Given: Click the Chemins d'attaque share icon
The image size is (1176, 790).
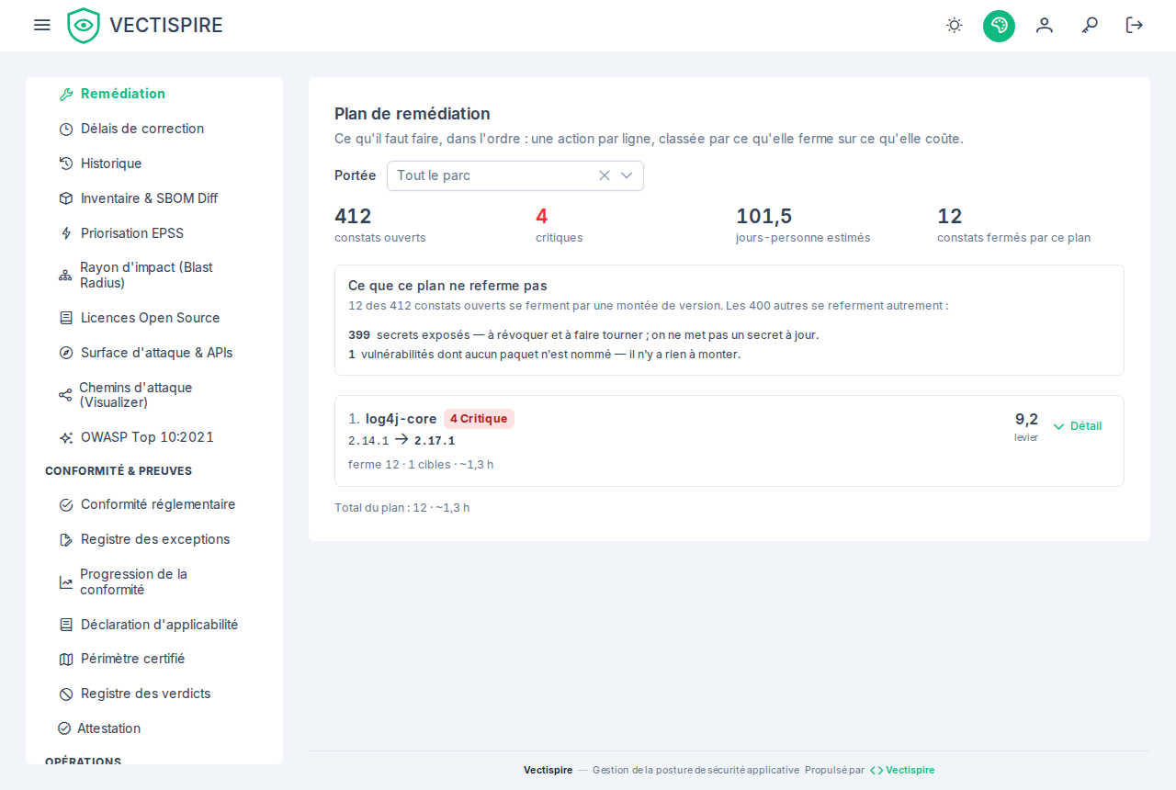Looking at the screenshot, I should point(65,395).
